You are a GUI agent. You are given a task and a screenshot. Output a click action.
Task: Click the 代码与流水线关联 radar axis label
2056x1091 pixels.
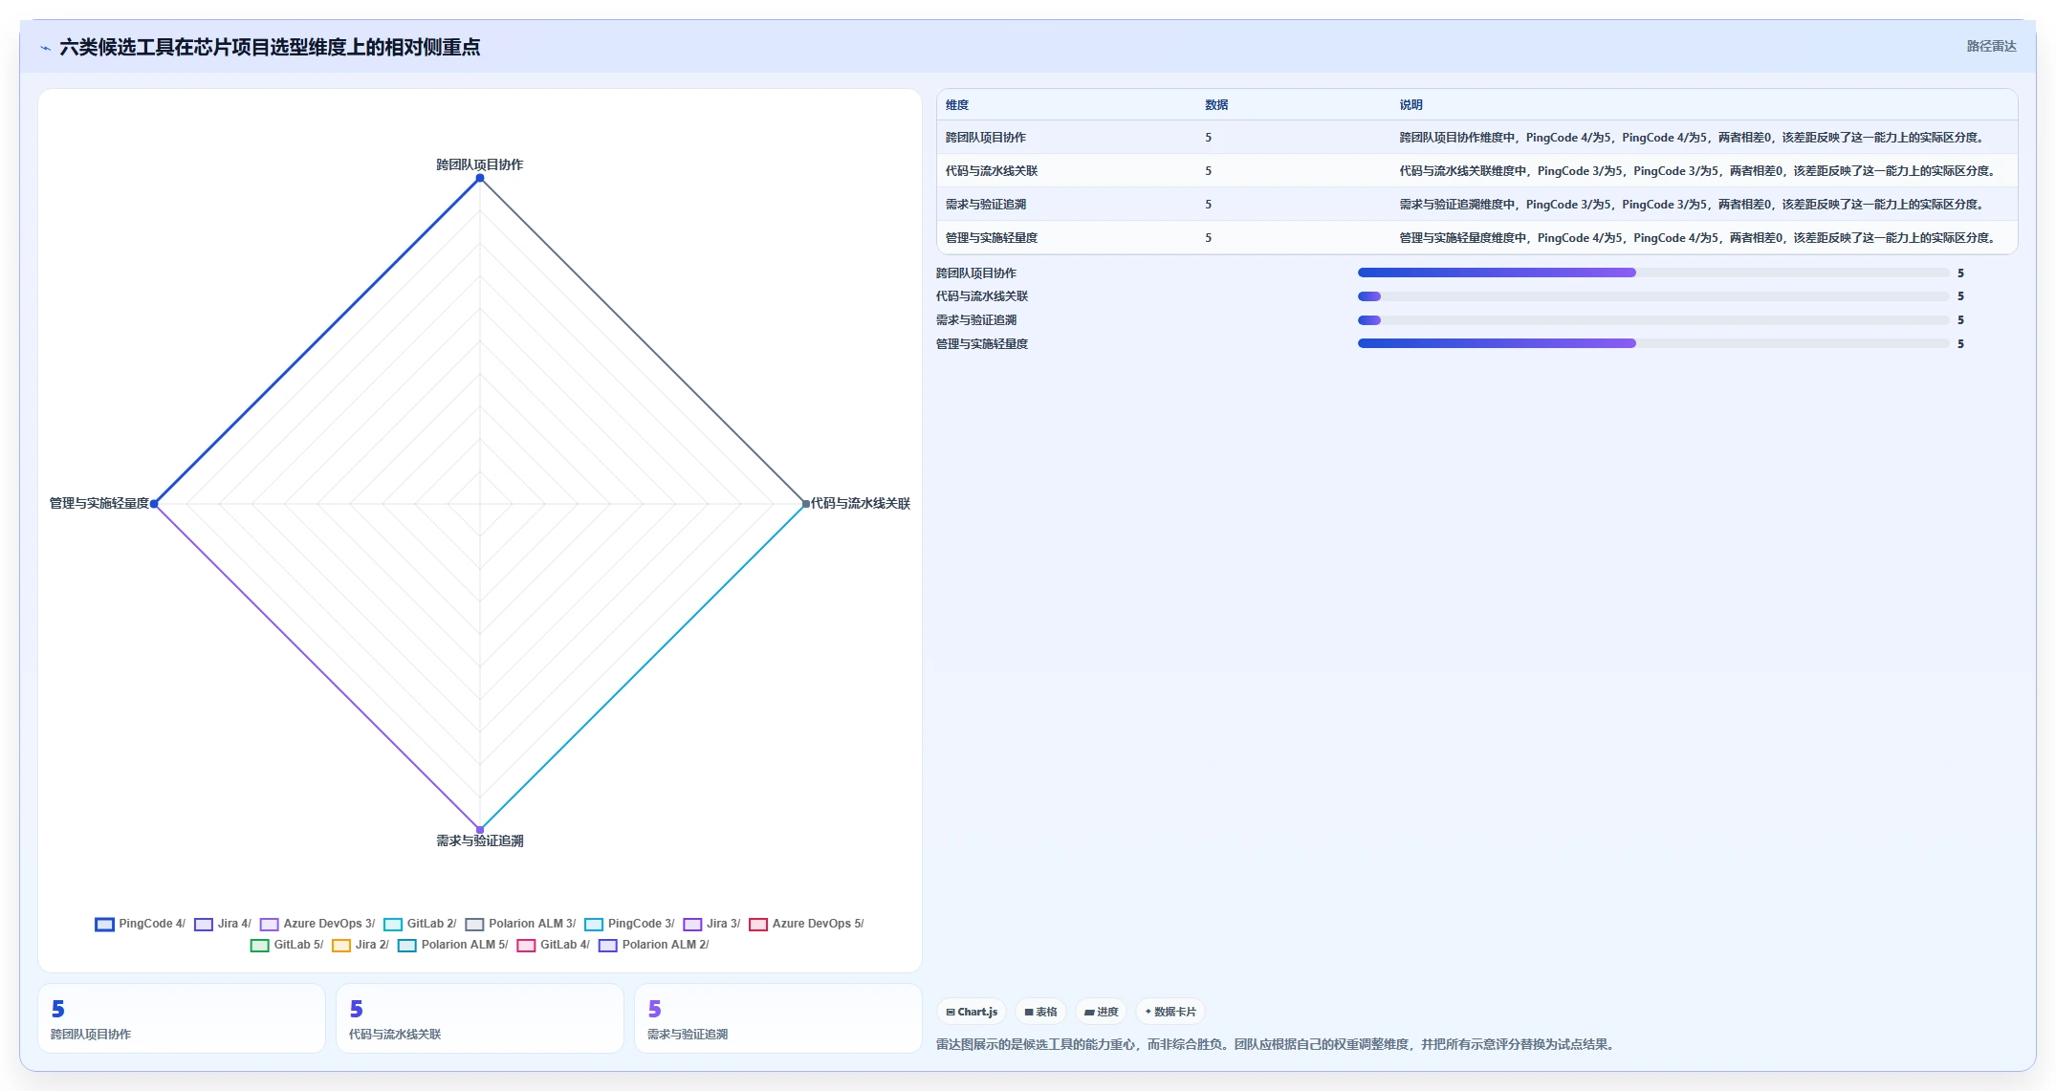point(861,503)
